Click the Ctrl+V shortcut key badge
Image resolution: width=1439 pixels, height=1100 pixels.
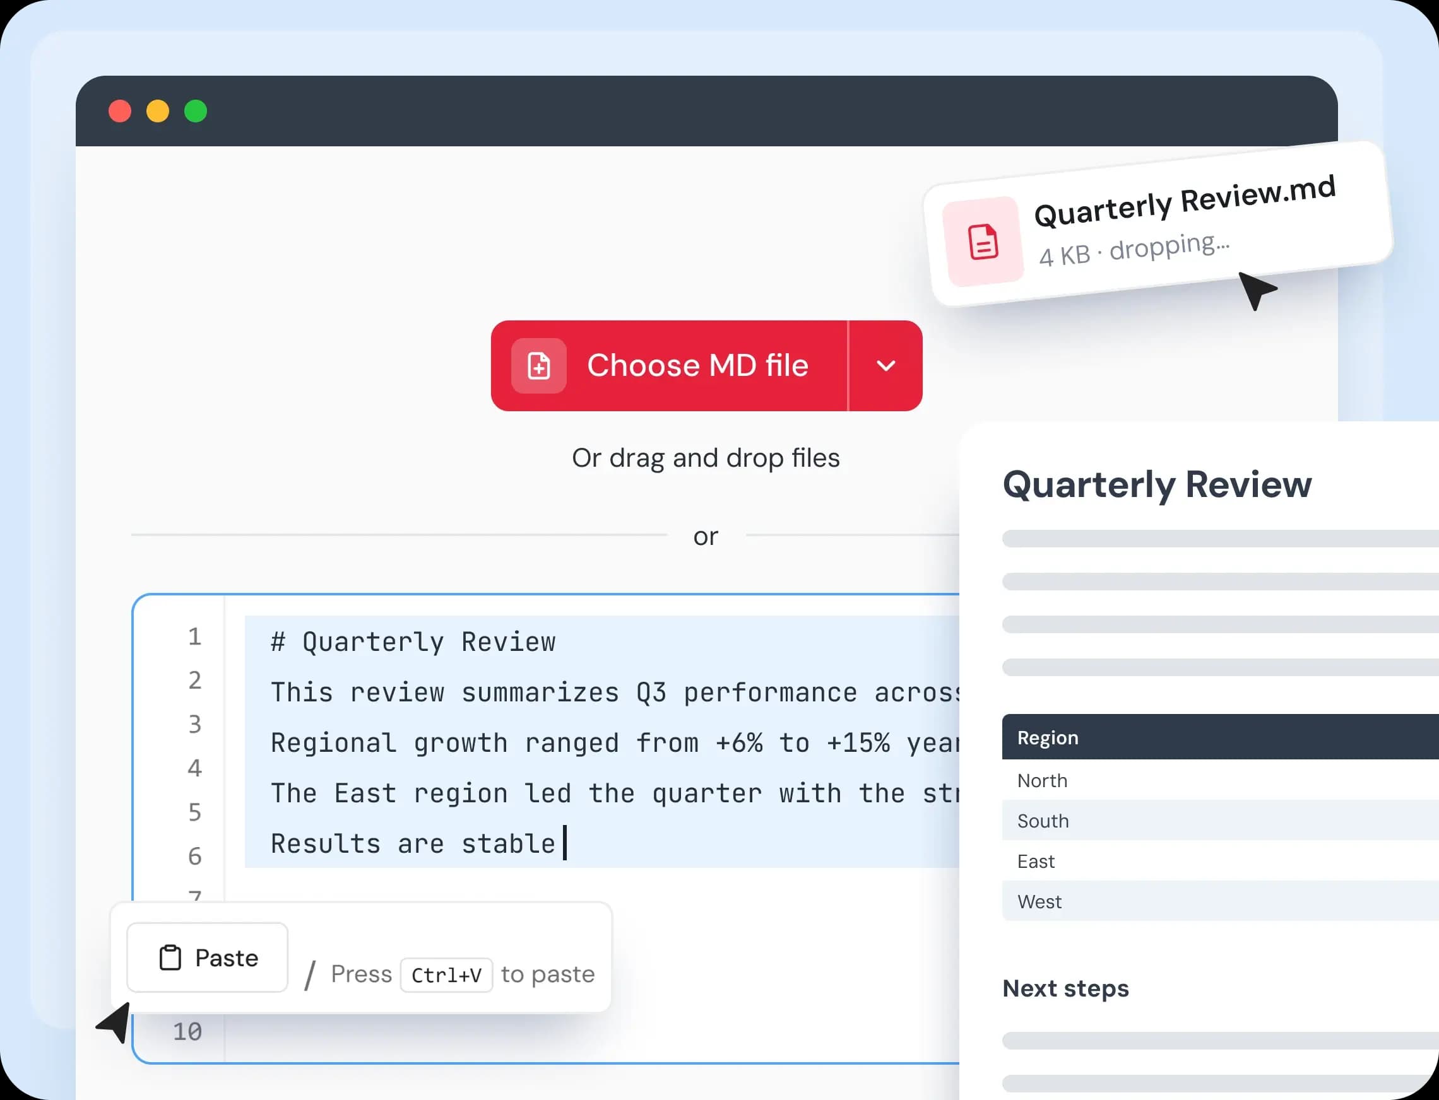(x=446, y=975)
